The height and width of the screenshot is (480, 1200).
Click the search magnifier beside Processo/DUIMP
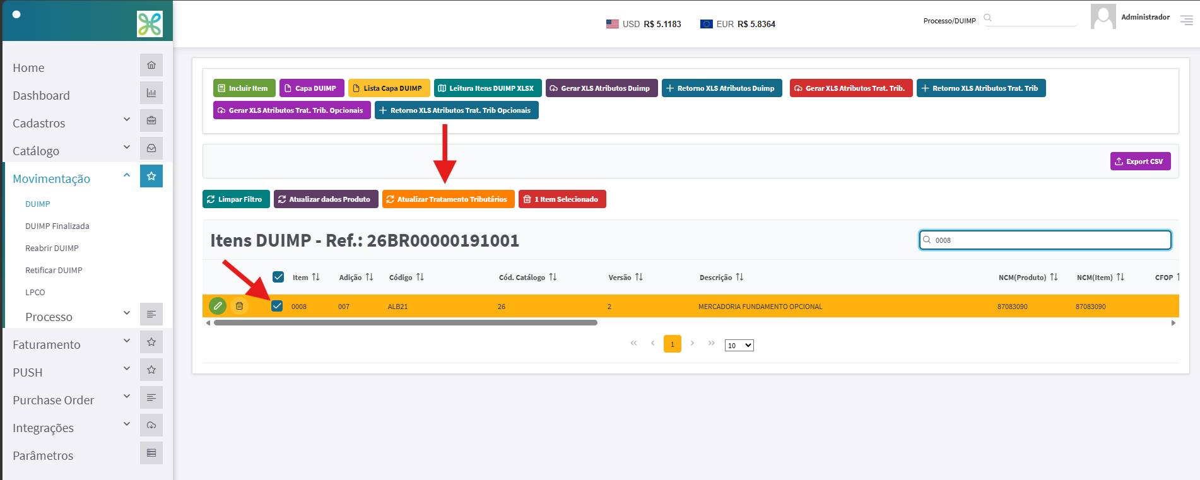coord(988,18)
